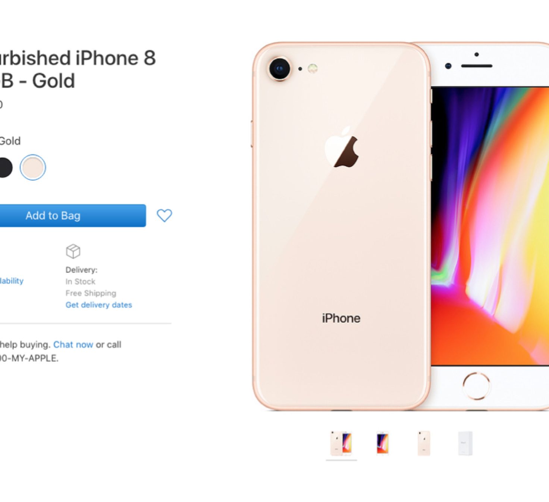Click the iPhone wordmark on the phone back

coord(341,318)
